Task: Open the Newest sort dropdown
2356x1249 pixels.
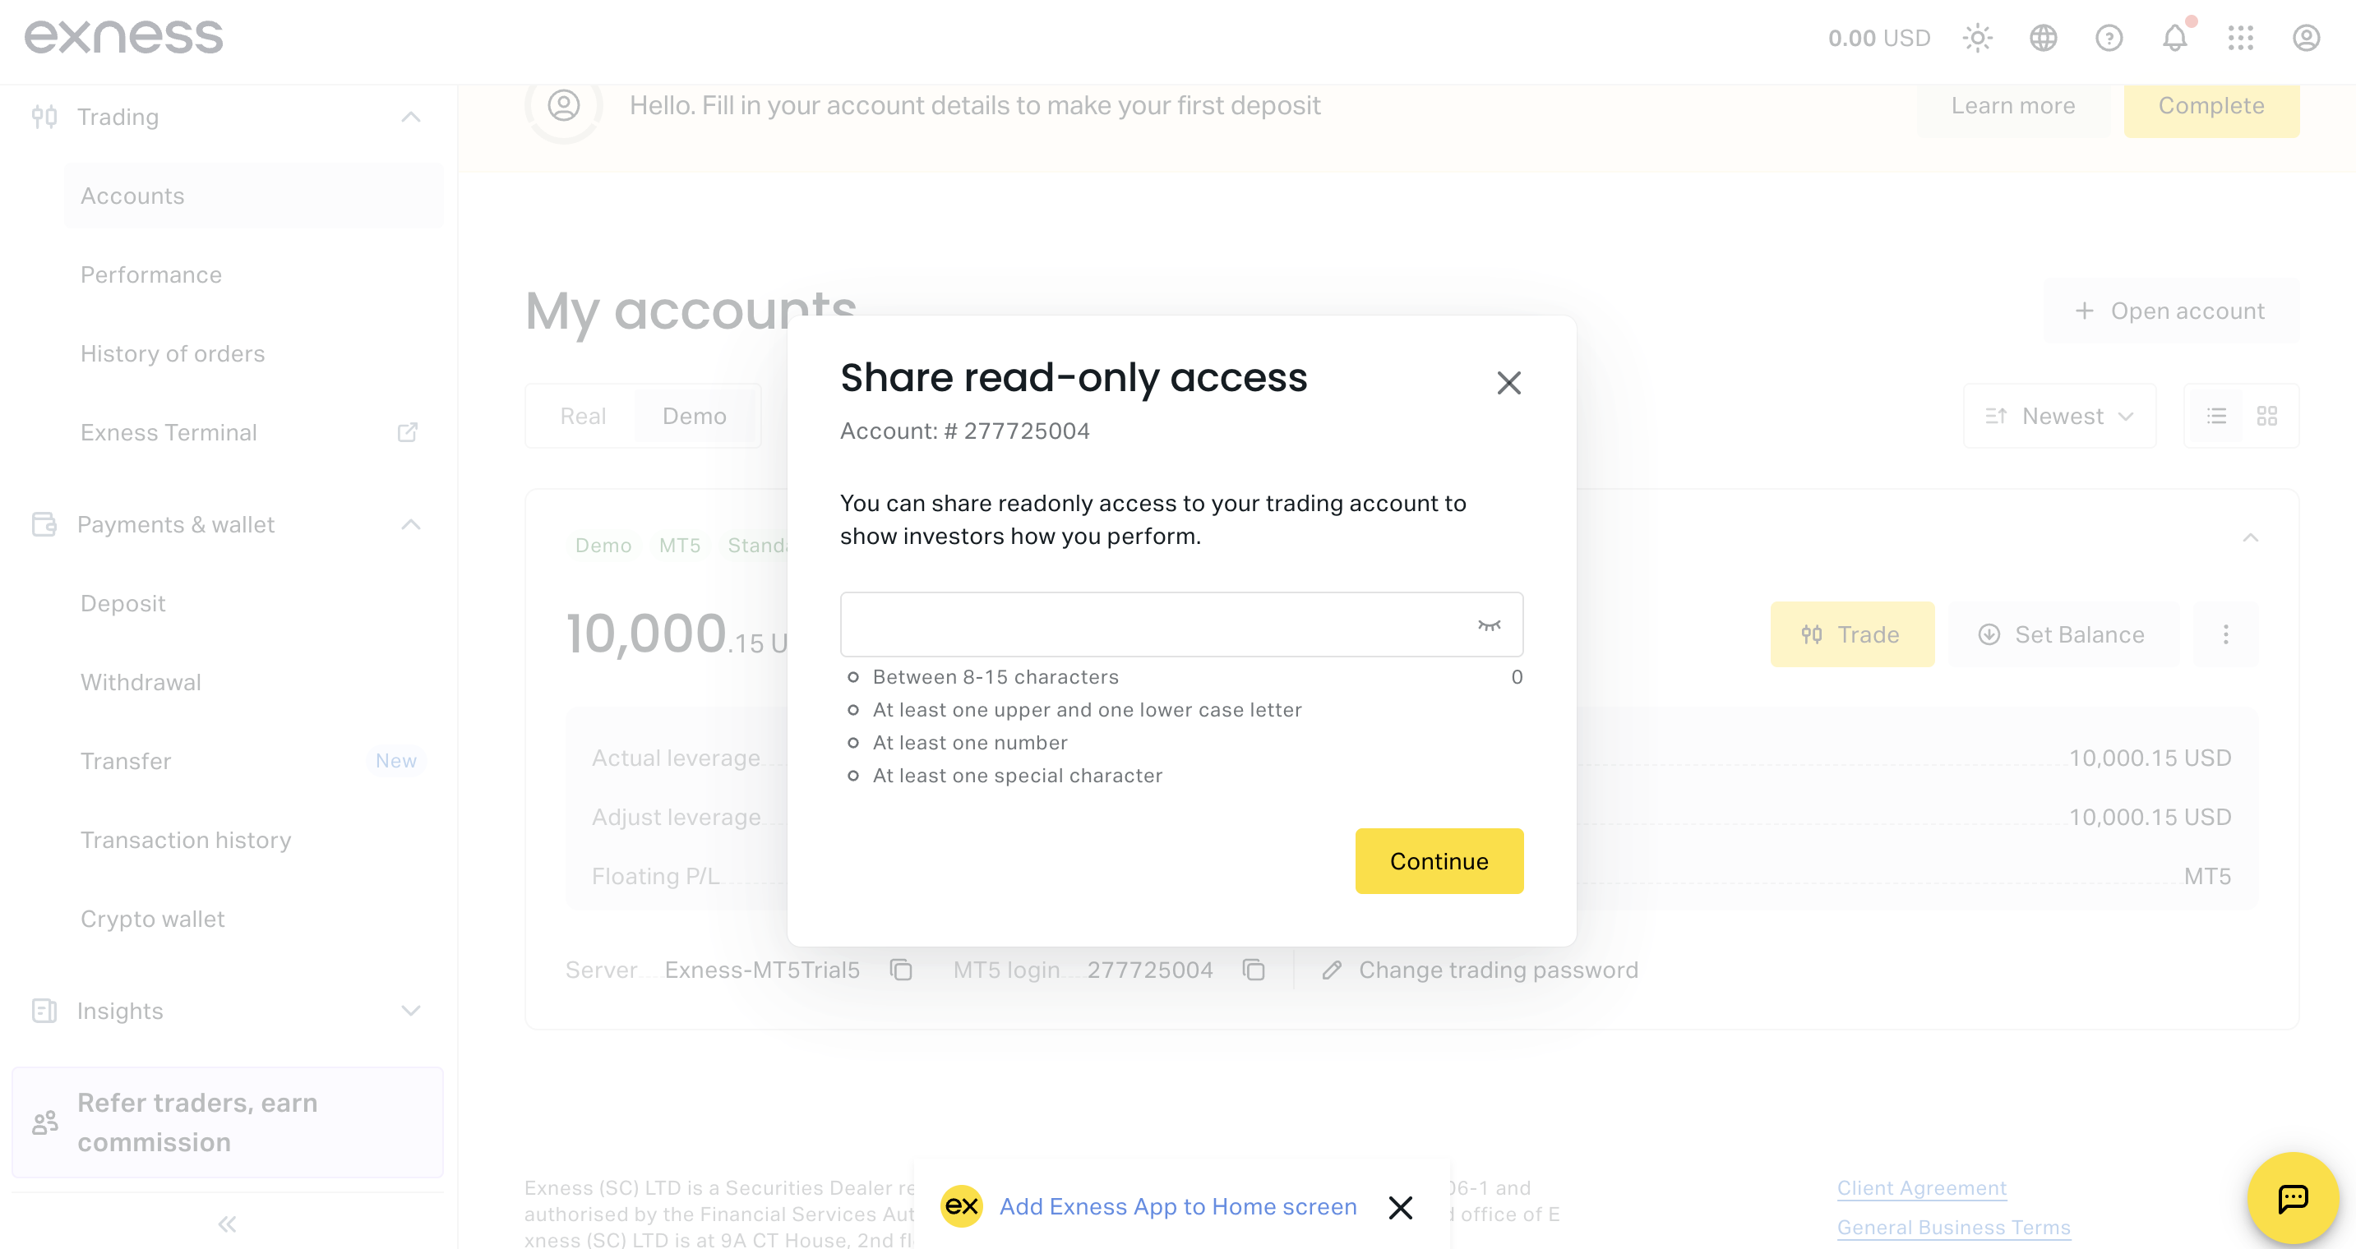Action: (x=2060, y=416)
